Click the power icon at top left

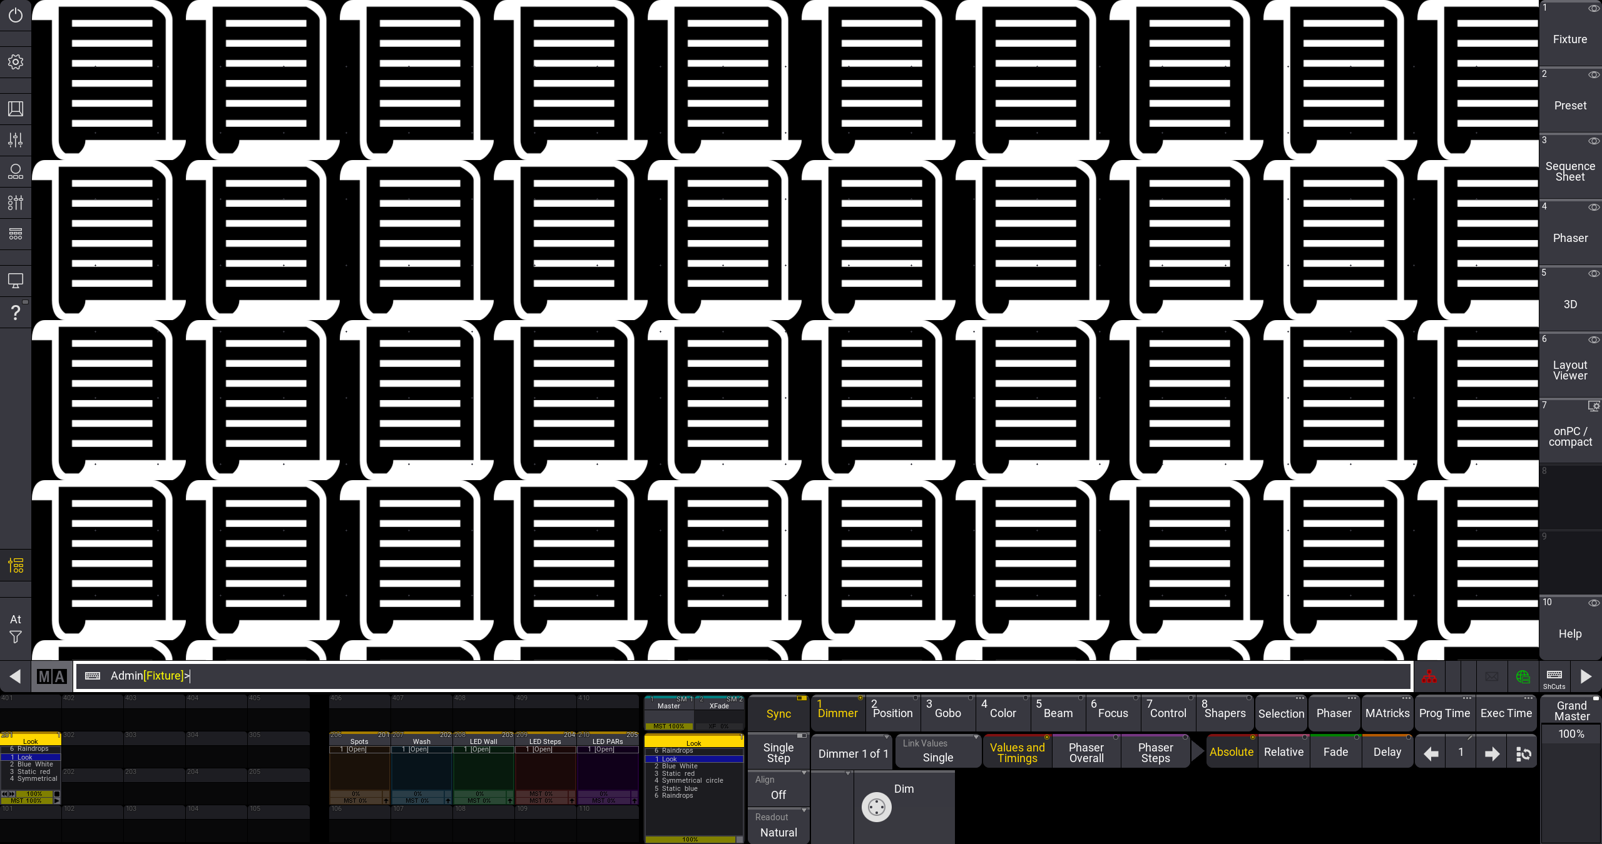click(x=16, y=15)
